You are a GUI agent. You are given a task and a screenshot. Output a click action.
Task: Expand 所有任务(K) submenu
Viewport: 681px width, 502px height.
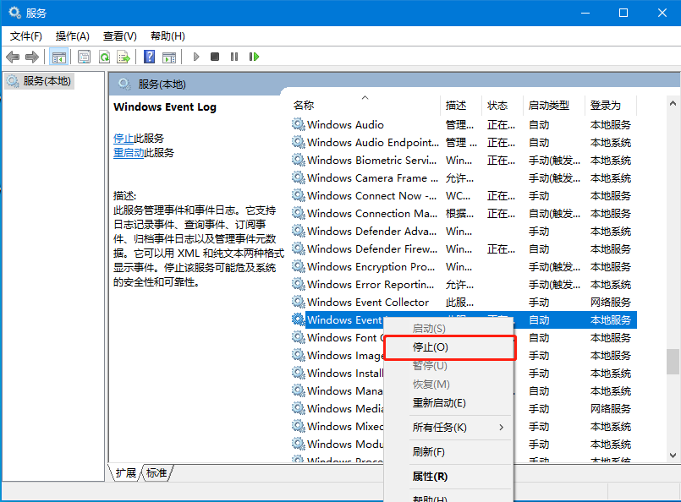(449, 428)
